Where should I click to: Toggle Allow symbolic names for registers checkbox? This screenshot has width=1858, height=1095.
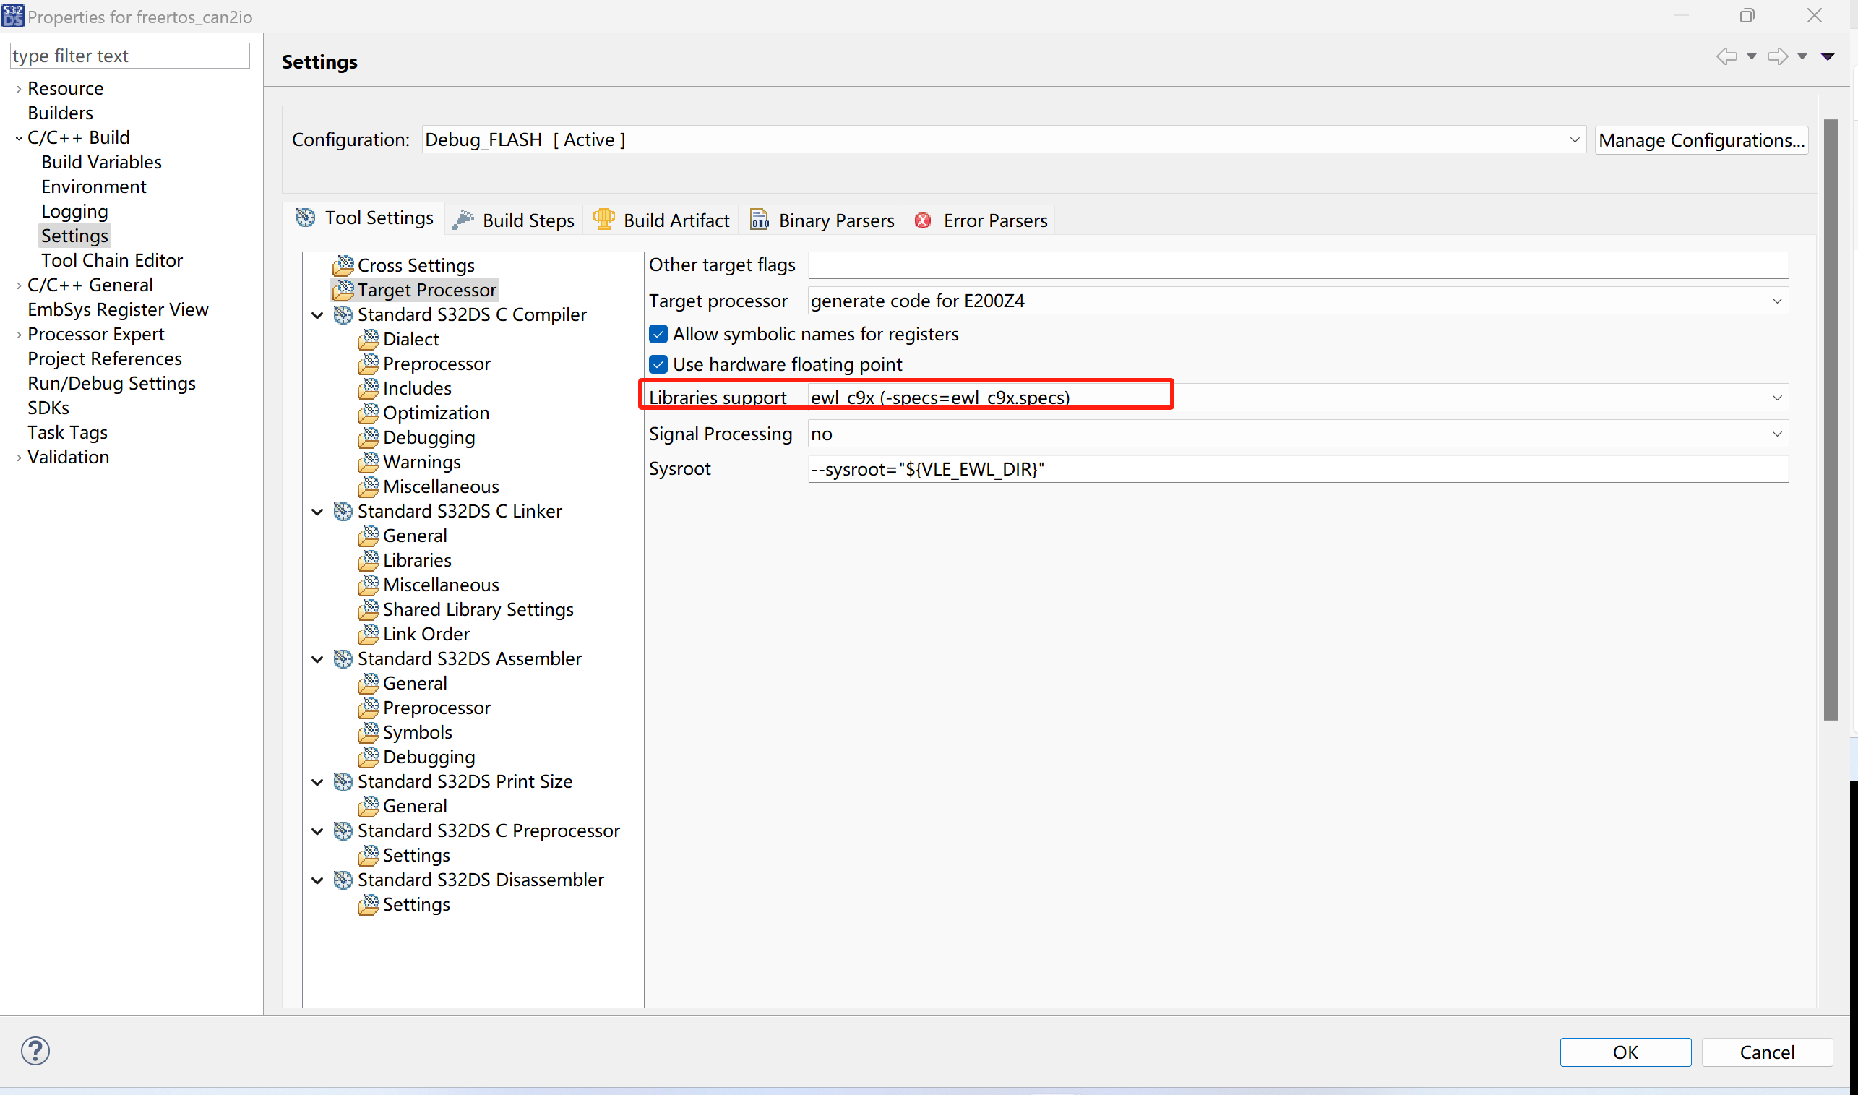click(658, 334)
